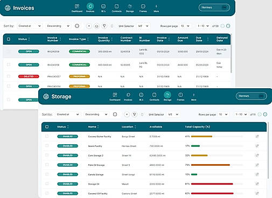Screen dimensions: 272x198
Task: Add a new storage with the plus icon
Action: 127,115
